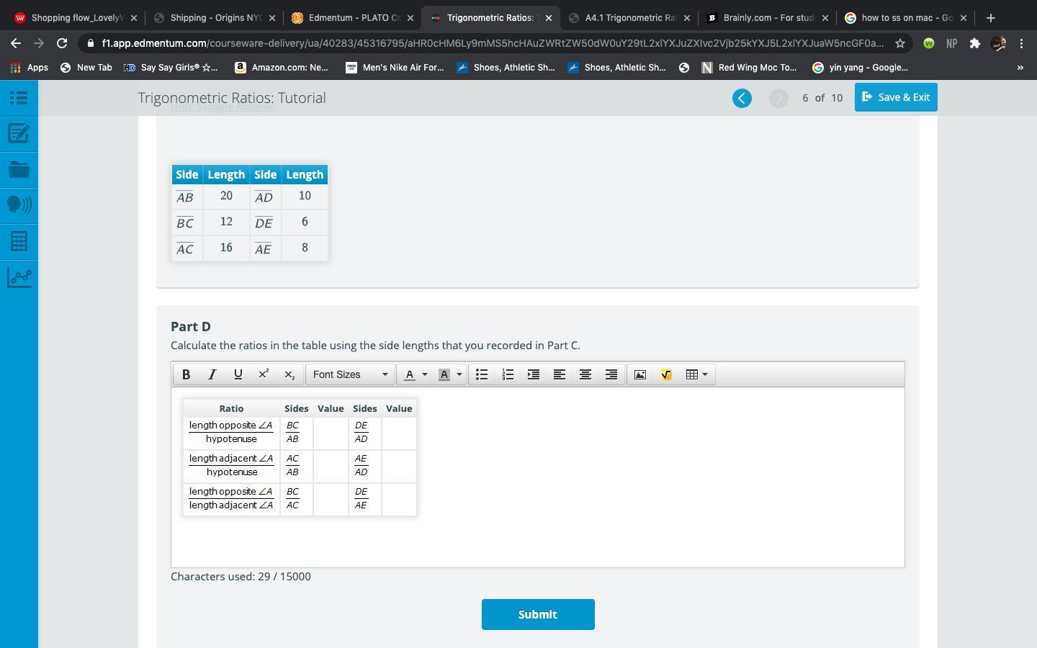Apply the text color button
Screen dimensions: 1037x648
[x=410, y=374]
